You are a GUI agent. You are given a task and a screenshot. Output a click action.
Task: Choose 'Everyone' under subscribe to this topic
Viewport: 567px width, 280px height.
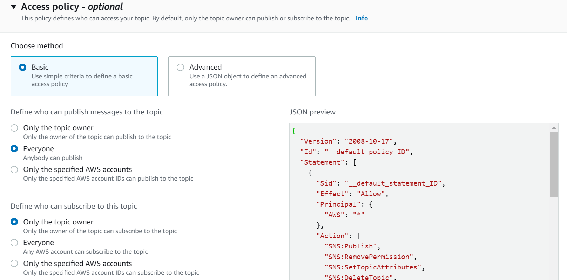pyautogui.click(x=14, y=243)
